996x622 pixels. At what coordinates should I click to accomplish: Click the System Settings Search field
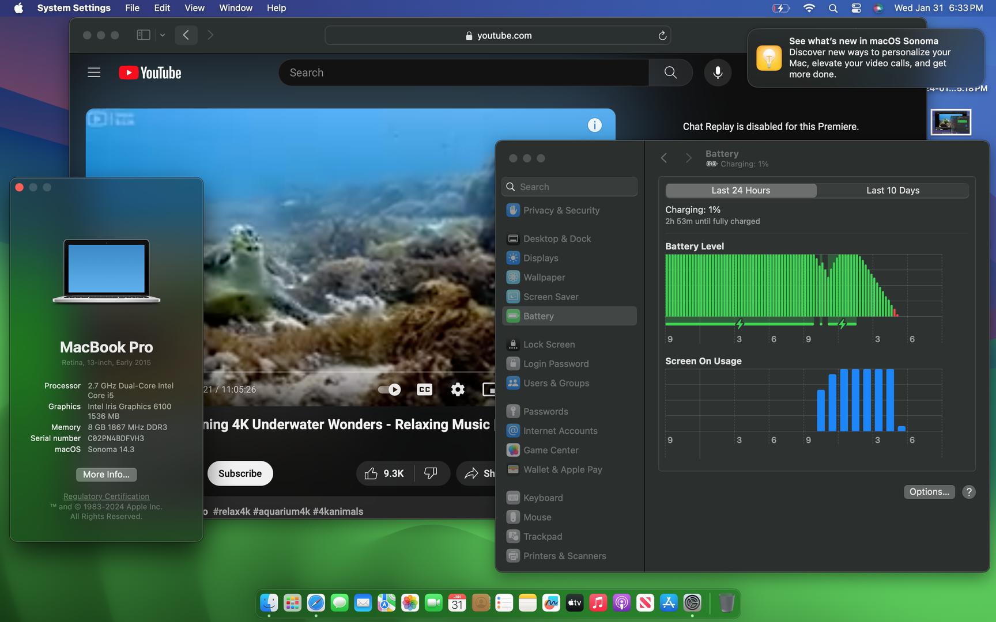point(569,187)
